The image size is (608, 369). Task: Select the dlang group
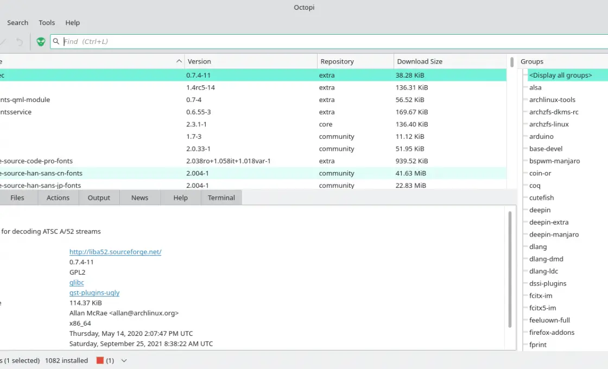click(538, 246)
